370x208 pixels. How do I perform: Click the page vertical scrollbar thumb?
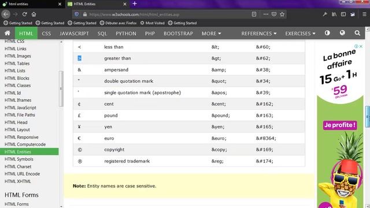coord(368,117)
